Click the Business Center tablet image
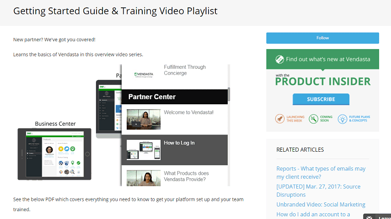The image size is (391, 219). coord(54,154)
